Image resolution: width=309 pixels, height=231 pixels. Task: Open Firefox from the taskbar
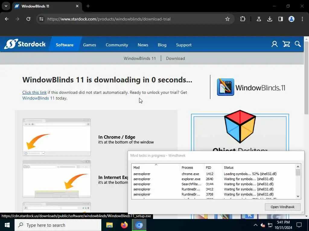[x=124, y=225]
